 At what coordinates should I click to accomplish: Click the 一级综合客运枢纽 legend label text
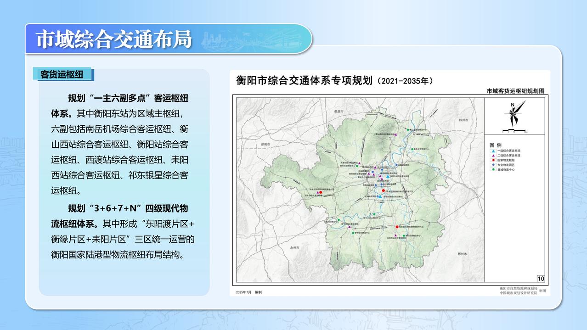509,151
